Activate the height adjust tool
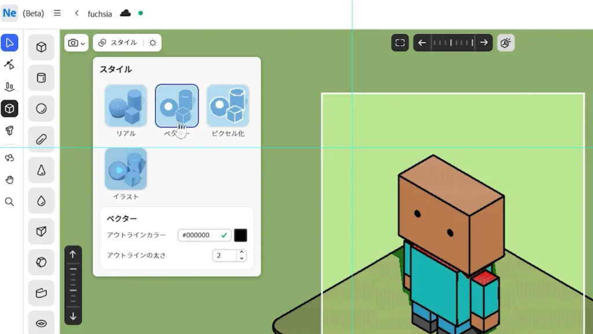Viewport: 593px width, 334px height. [9, 86]
